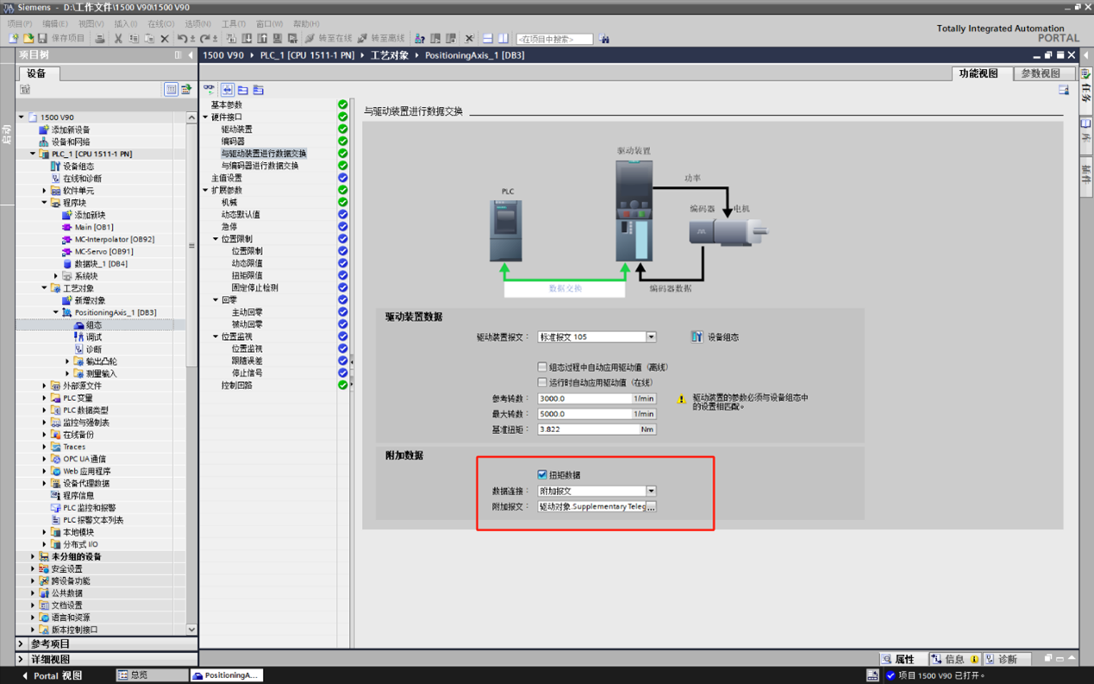Viewport: 1094px width, 684px height.
Task: Click the browse button beside 附加报文 field
Action: [651, 507]
